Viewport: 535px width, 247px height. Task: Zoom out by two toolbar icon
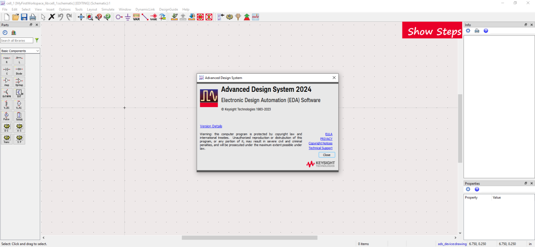[107, 17]
